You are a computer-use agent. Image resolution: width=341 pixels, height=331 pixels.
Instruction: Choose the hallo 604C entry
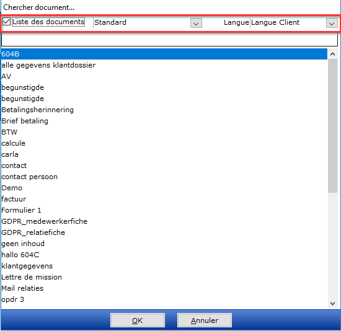164,255
